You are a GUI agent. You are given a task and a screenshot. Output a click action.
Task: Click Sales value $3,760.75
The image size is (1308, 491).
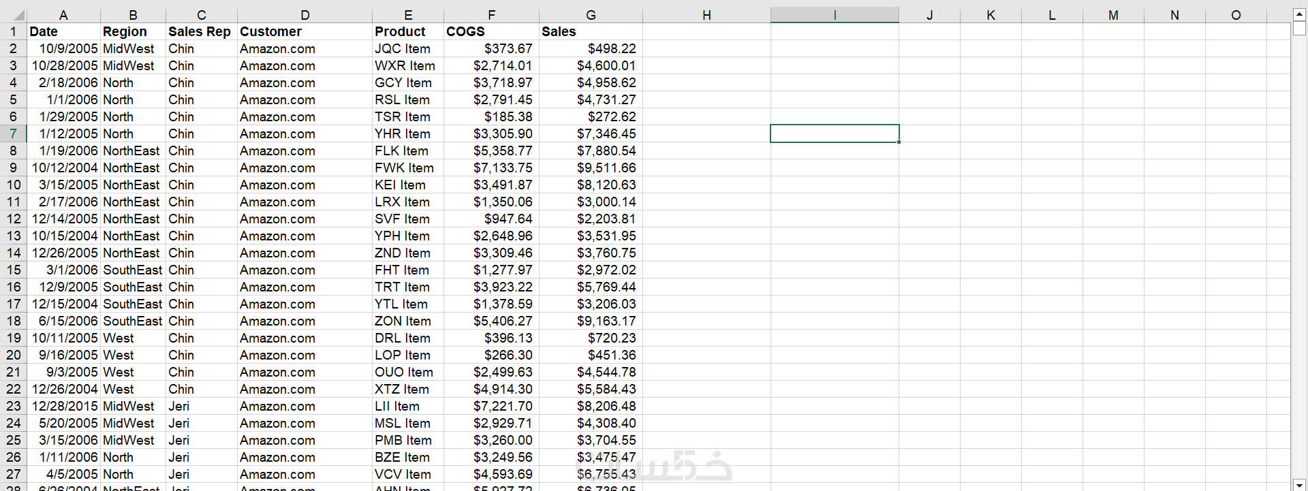[591, 253]
